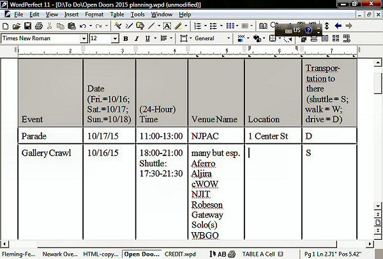Image resolution: width=383 pixels, height=259 pixels.
Task: Cut selection with the scissors icon
Action: [50, 26]
